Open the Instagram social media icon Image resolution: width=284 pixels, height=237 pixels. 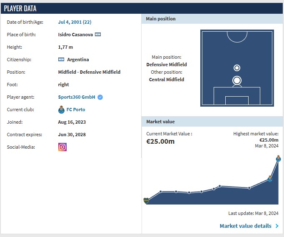62,147
